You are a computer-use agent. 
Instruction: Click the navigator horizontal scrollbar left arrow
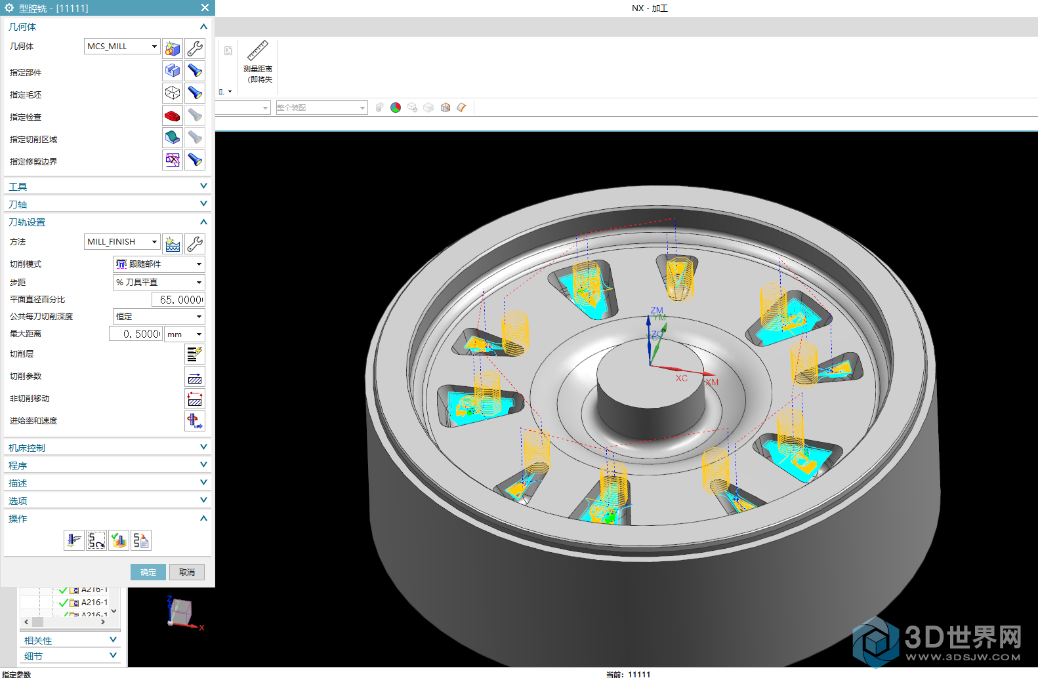[26, 622]
